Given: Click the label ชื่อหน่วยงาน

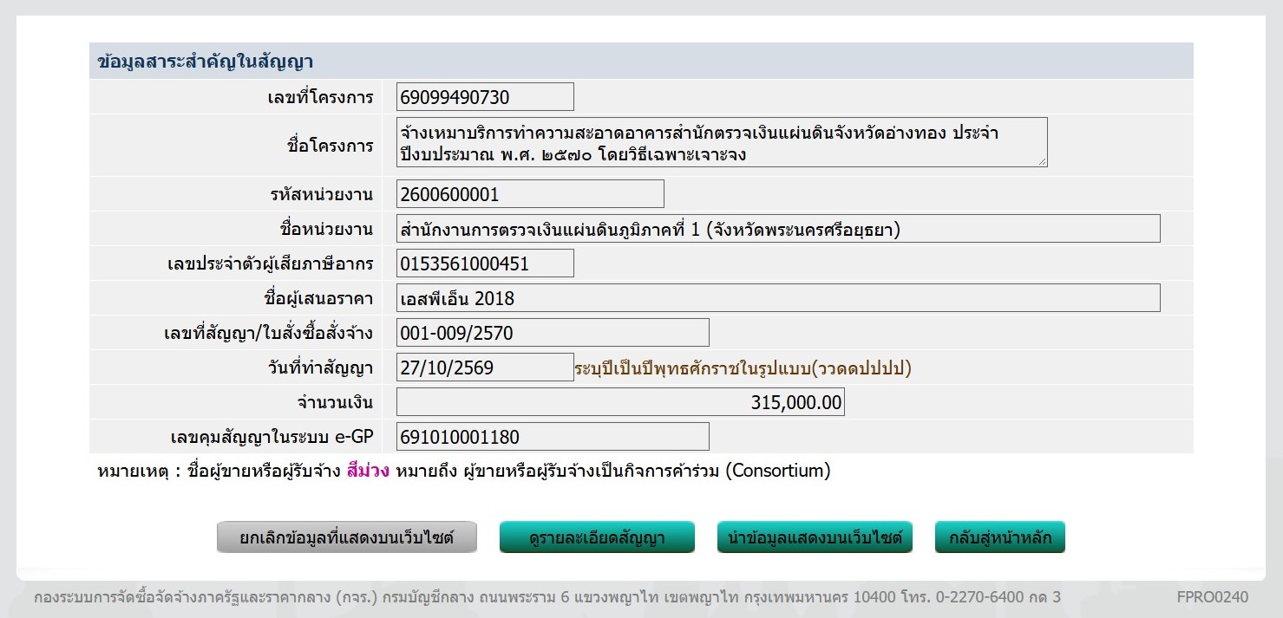Looking at the screenshot, I should tap(326, 229).
